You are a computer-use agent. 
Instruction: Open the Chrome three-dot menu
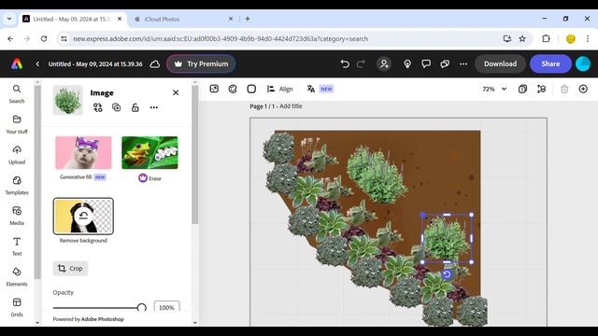588,38
